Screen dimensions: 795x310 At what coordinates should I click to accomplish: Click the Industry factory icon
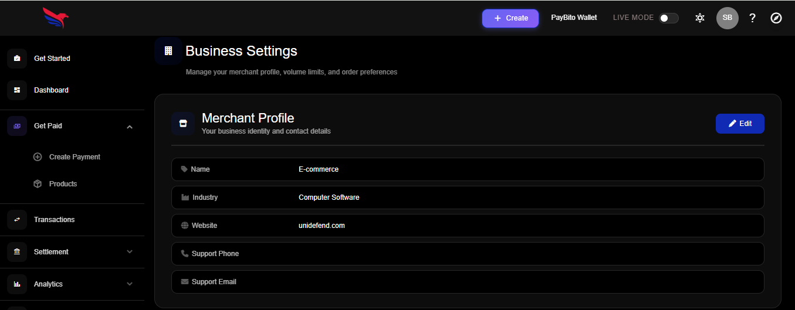click(x=185, y=197)
